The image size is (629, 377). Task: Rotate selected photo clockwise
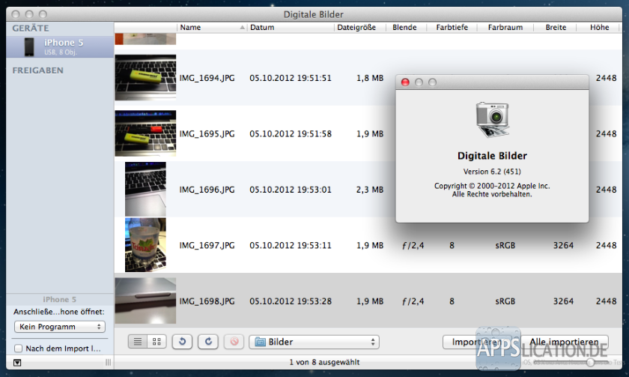point(208,342)
